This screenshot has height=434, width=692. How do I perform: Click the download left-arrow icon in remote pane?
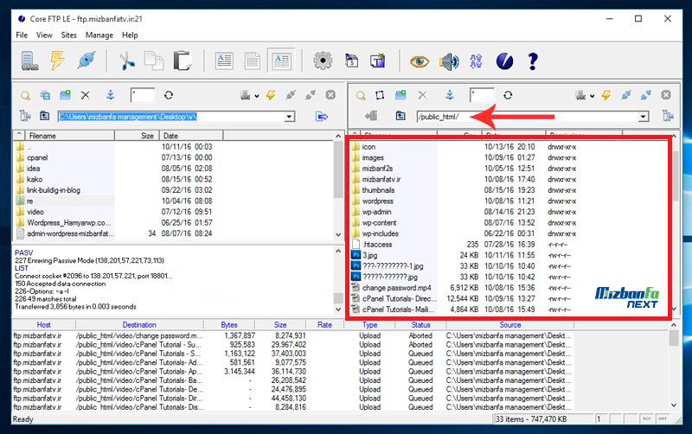(x=372, y=116)
